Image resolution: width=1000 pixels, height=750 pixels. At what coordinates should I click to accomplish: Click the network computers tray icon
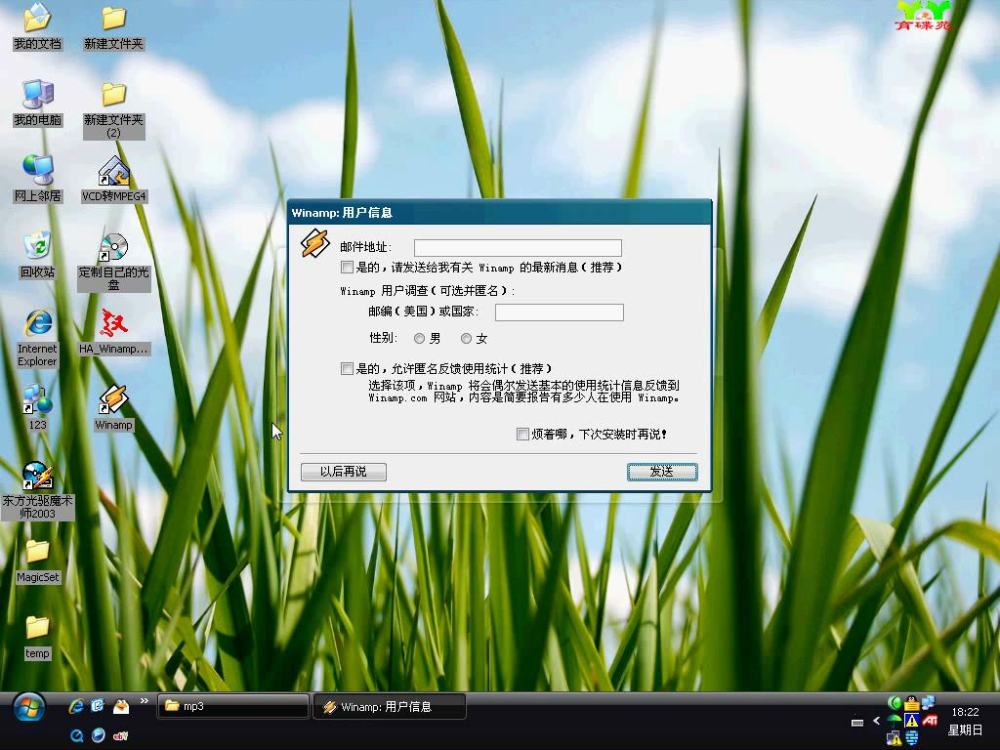pyautogui.click(x=929, y=703)
